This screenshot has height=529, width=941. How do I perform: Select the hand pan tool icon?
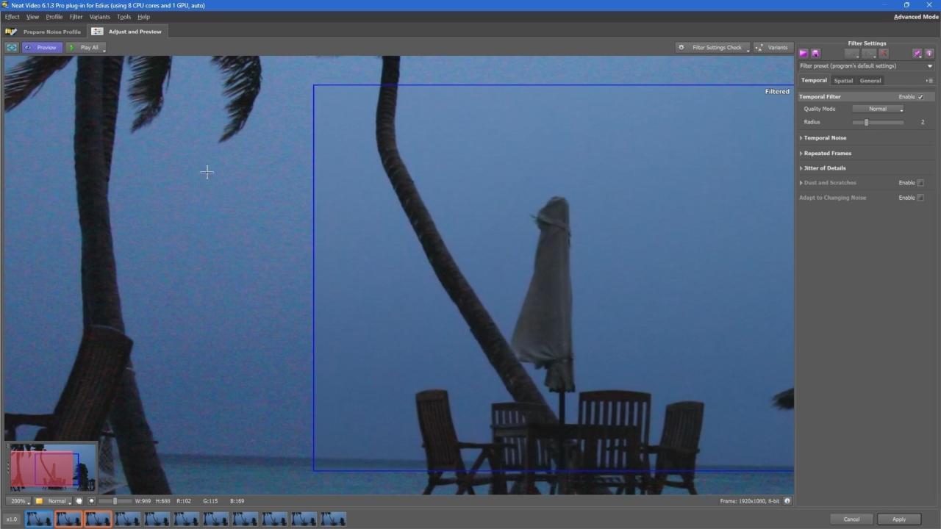79,501
